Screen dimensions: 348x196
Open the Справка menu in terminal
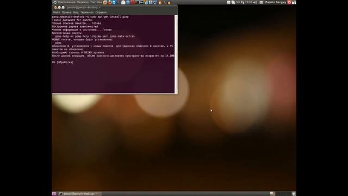pos(101,13)
